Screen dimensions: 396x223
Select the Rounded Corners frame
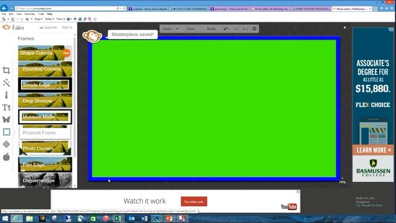pyautogui.click(x=45, y=69)
